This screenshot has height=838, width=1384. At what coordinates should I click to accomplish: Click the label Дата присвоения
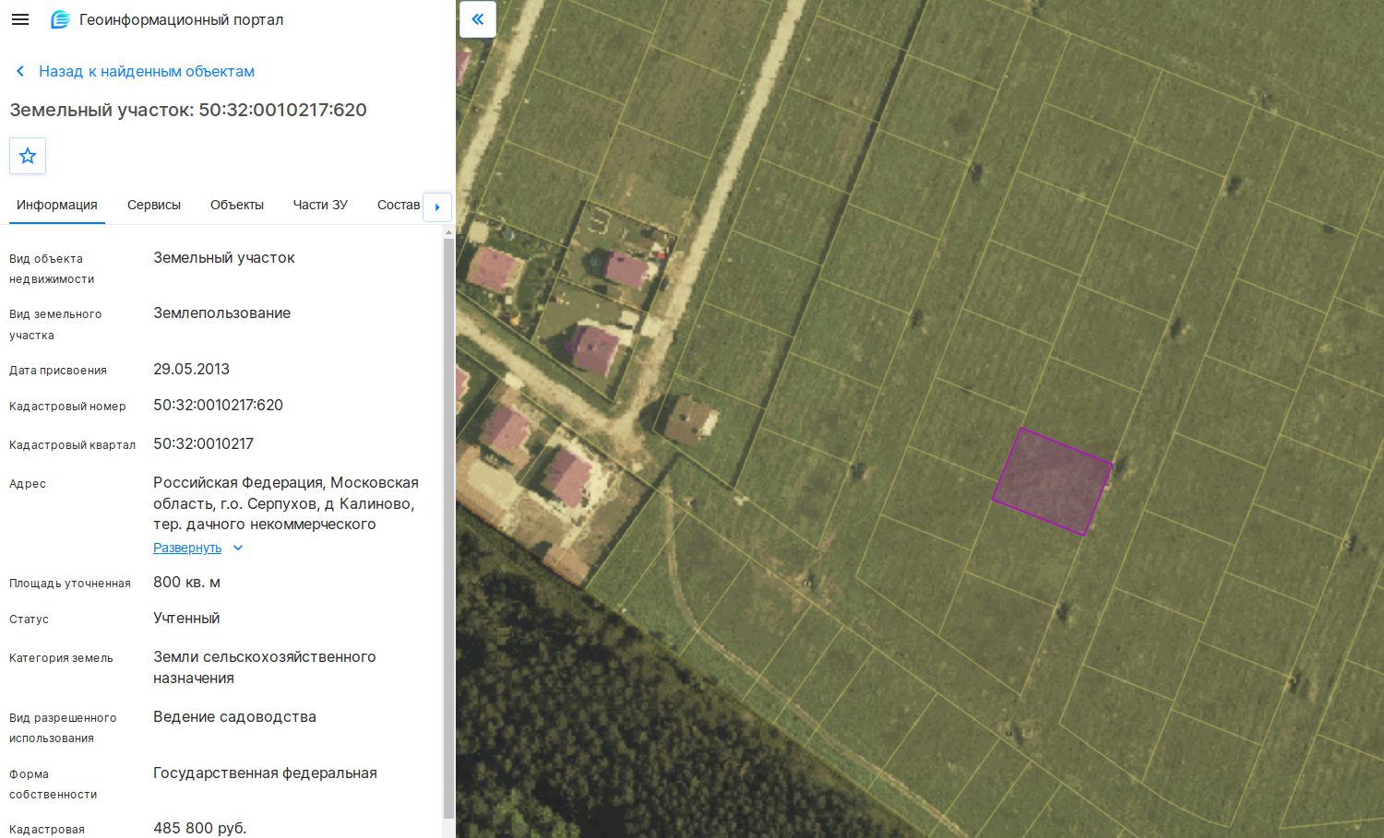[58, 370]
